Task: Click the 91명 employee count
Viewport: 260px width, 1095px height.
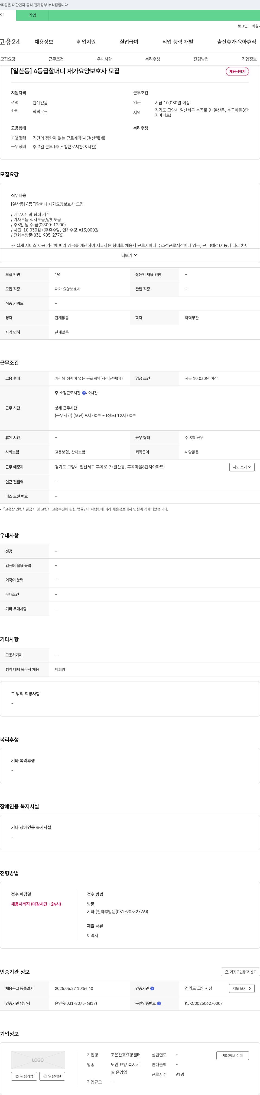Action: [x=180, y=1074]
